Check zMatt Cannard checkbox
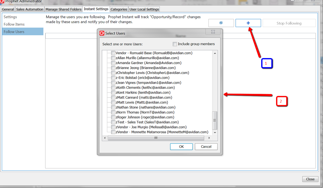Screen dimensions: 323x188 113,98
